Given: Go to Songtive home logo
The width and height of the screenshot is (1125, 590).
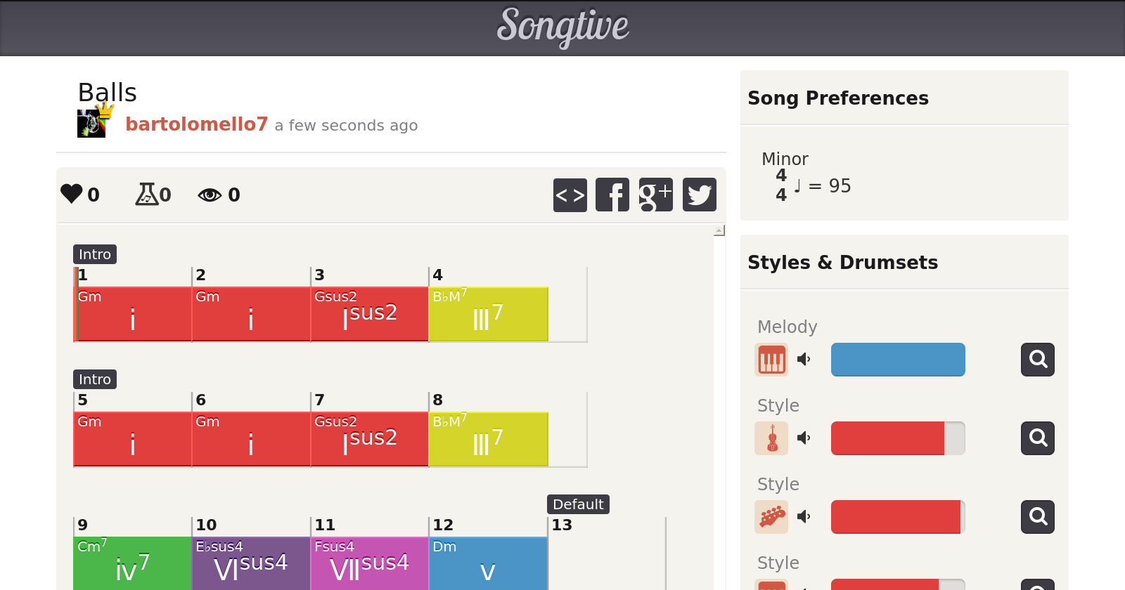Looking at the screenshot, I should (x=562, y=27).
